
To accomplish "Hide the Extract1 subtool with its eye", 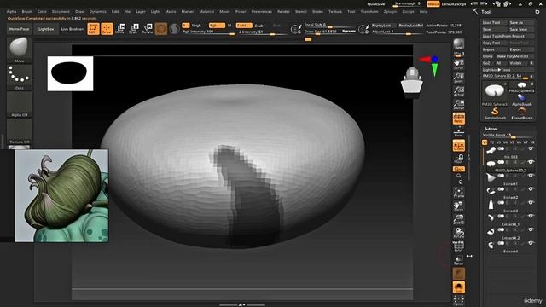I will click(x=531, y=176).
